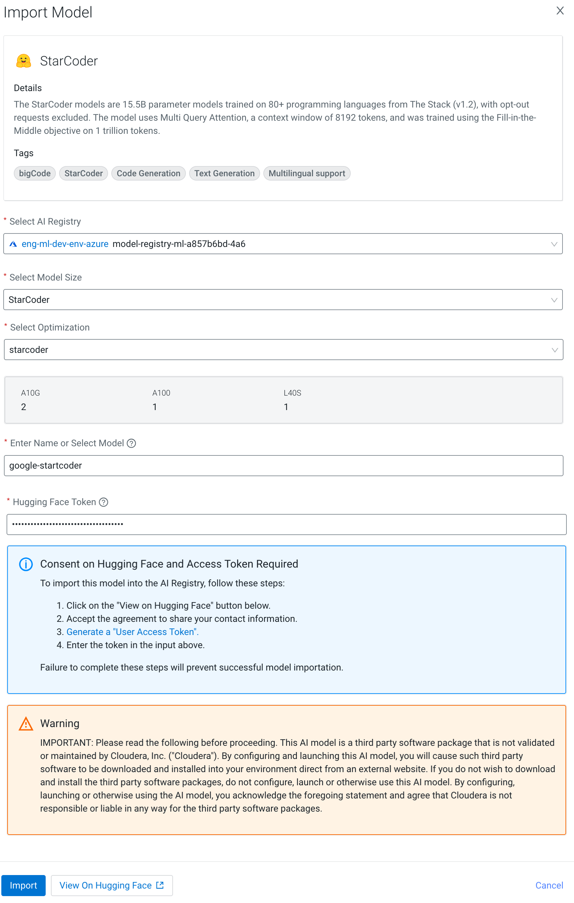Click help icon next to Hugging Face Token
This screenshot has height=903, width=574.
coord(104,502)
